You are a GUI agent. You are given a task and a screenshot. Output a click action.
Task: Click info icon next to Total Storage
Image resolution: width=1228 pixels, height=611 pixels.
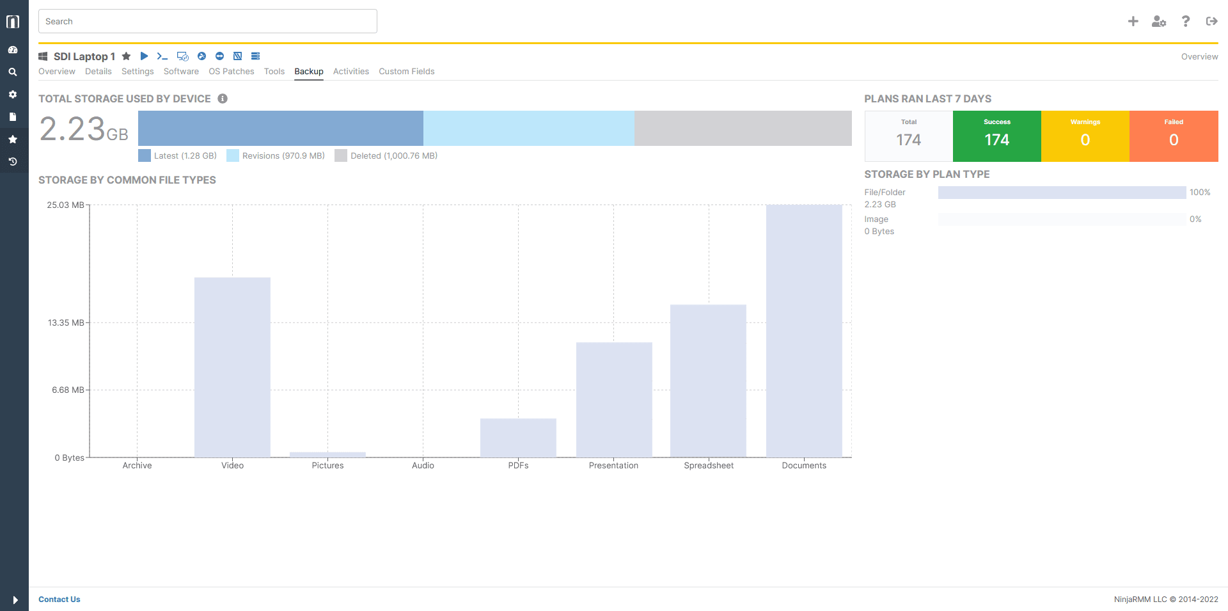(223, 99)
